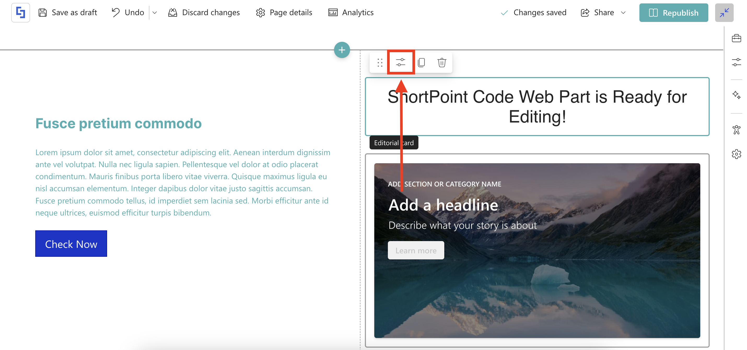Screen dimensions: 747x350
Task: Click the Add a headline text
Action: pos(443,205)
